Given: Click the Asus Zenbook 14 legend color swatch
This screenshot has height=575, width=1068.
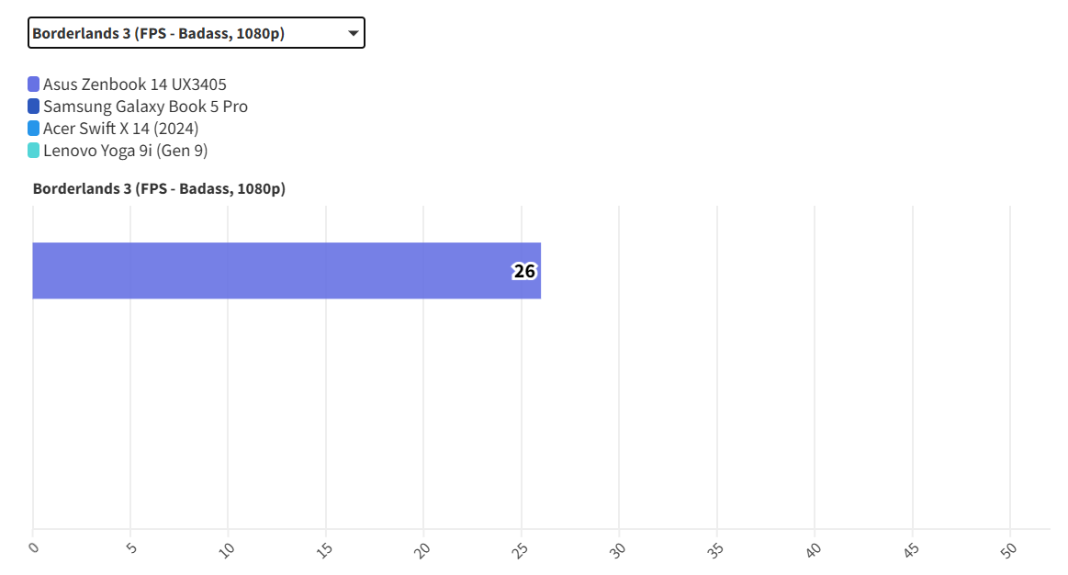Looking at the screenshot, I should [x=34, y=85].
